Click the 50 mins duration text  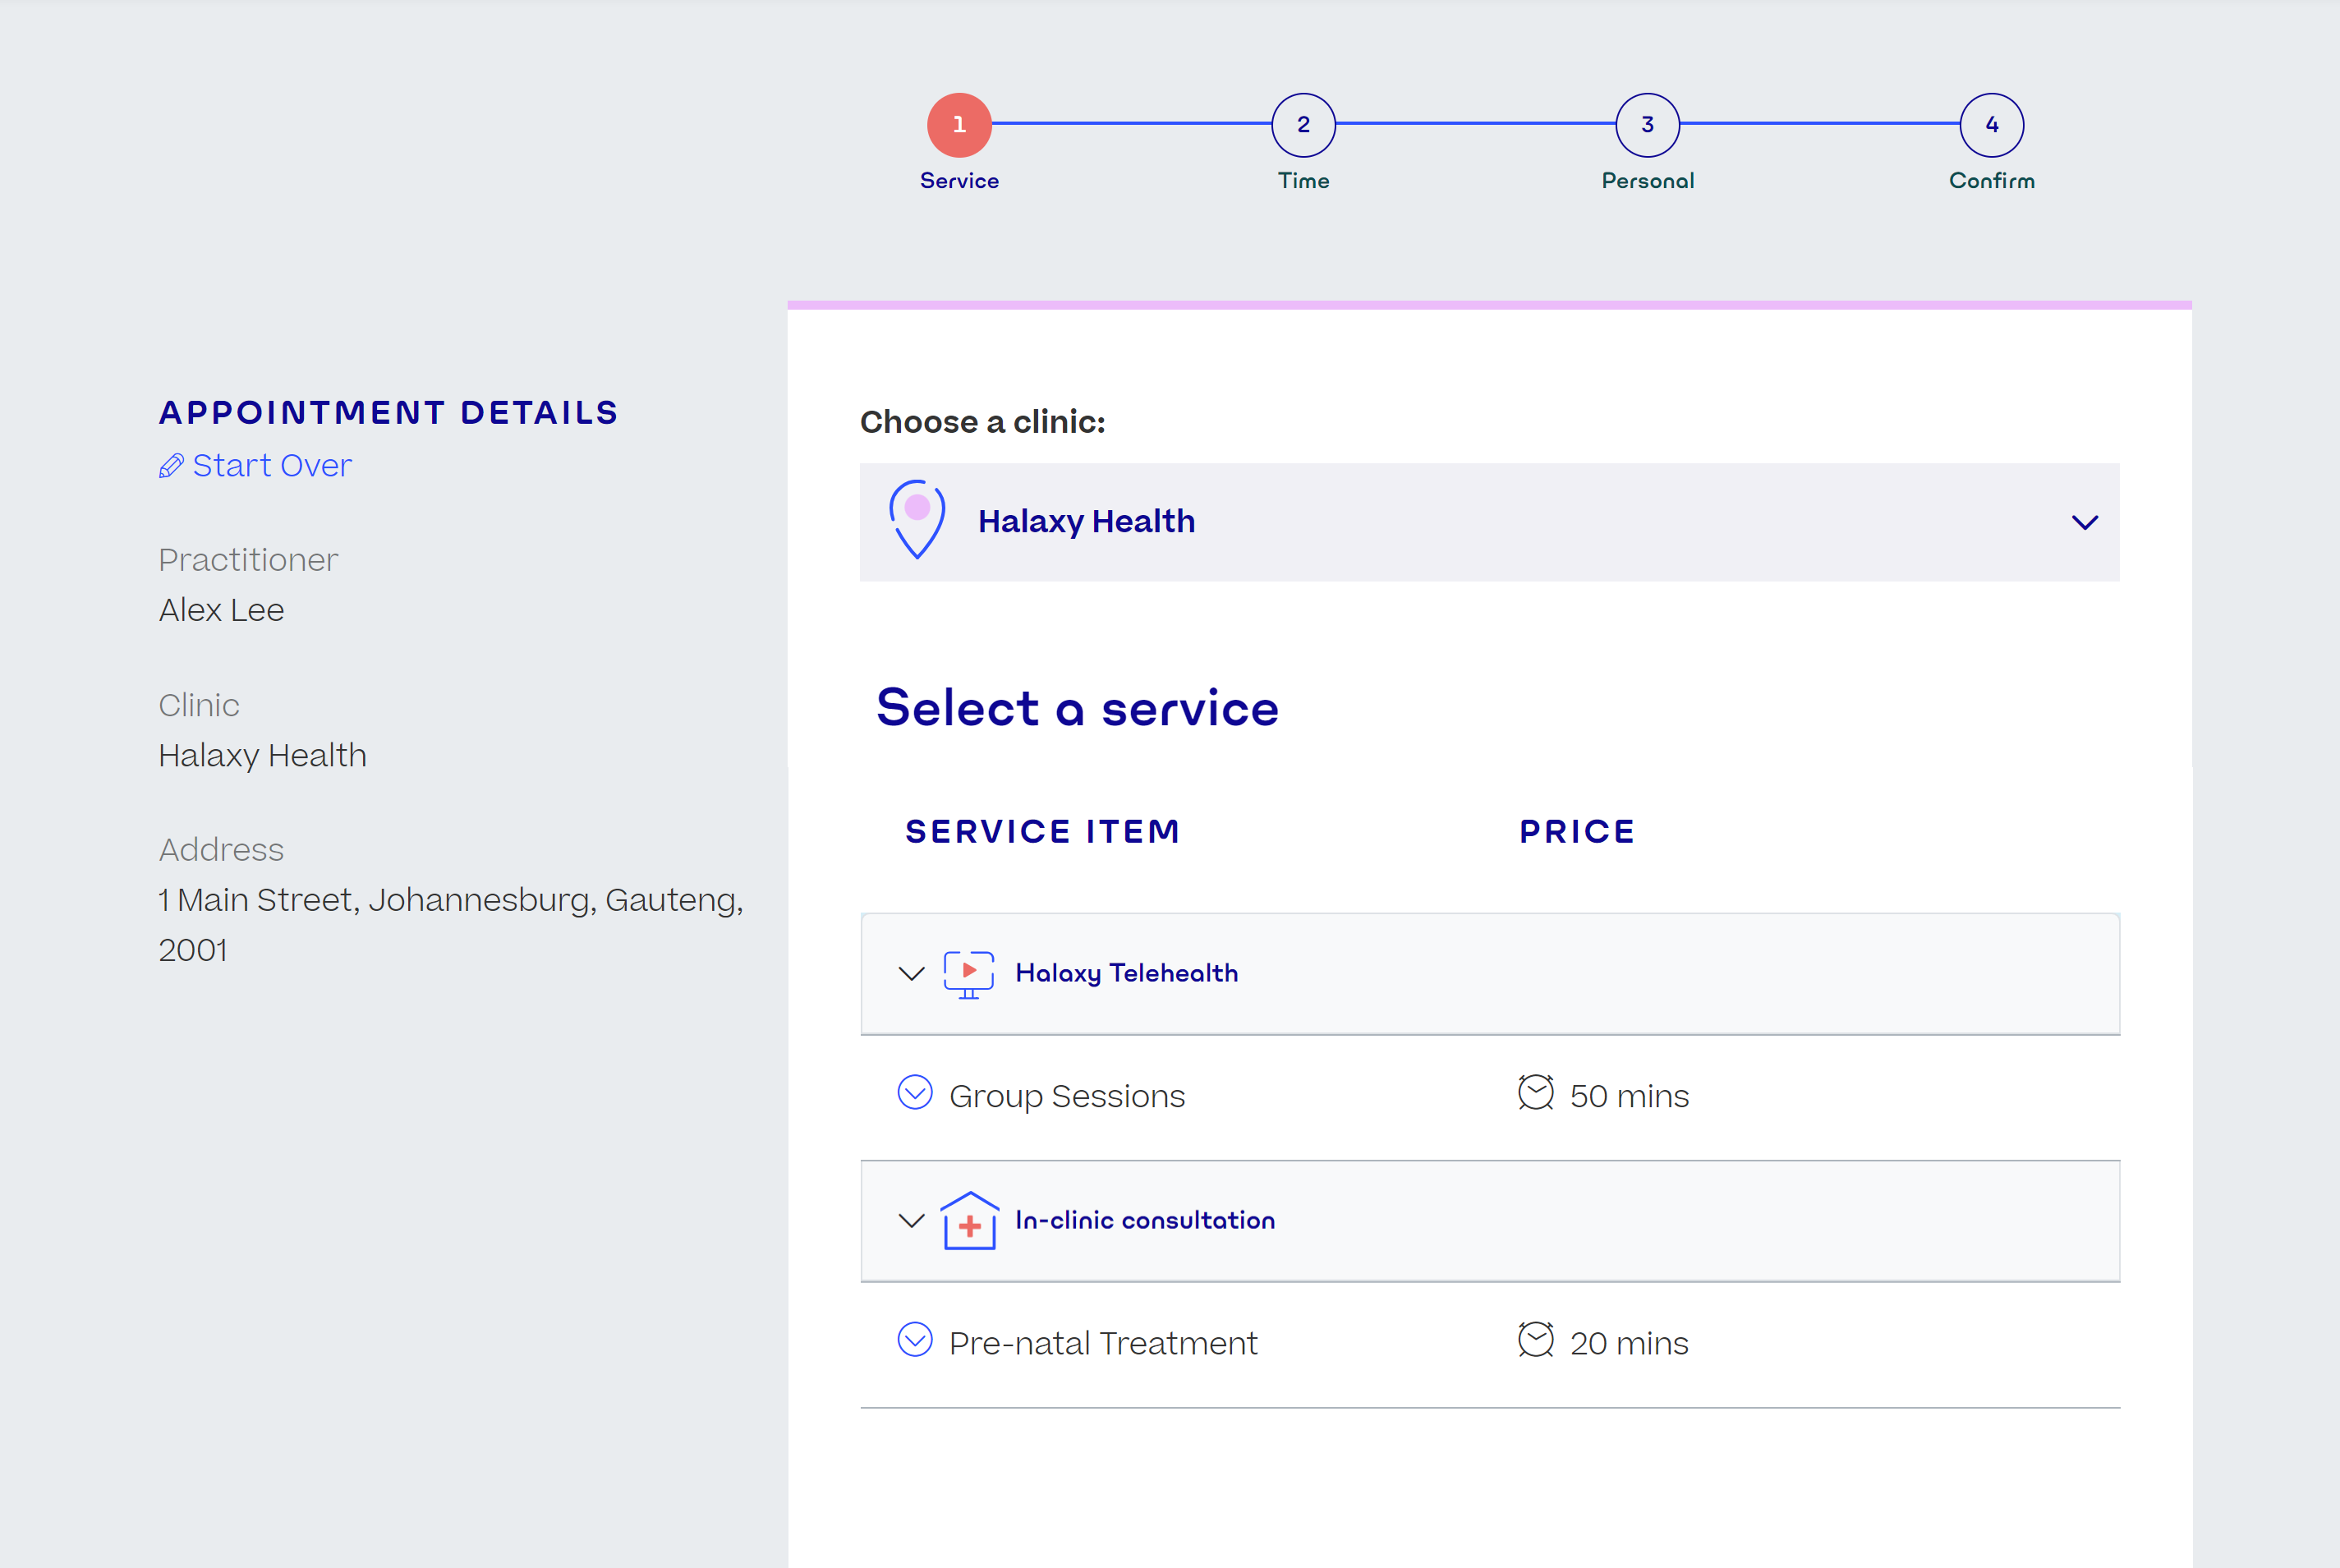1629,1096
